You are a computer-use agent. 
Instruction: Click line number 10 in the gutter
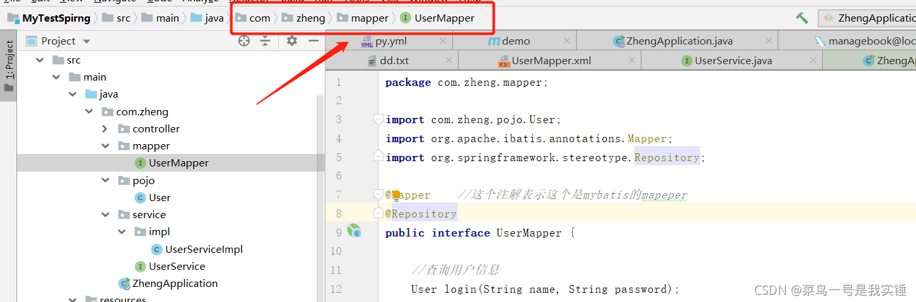point(336,251)
